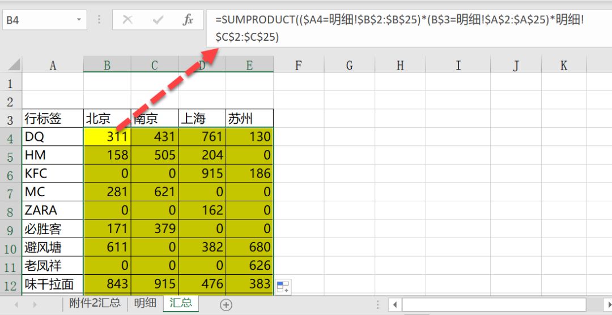Select row 3 header
The height and width of the screenshot is (315, 612).
tap(11, 118)
